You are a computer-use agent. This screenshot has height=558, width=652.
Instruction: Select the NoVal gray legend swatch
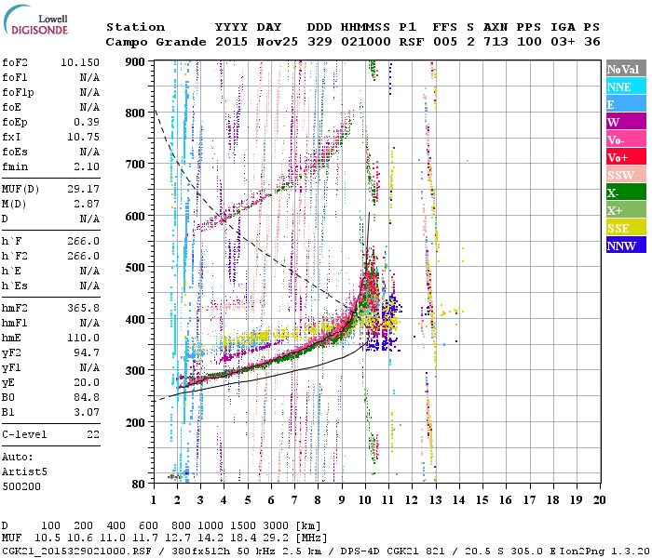626,69
